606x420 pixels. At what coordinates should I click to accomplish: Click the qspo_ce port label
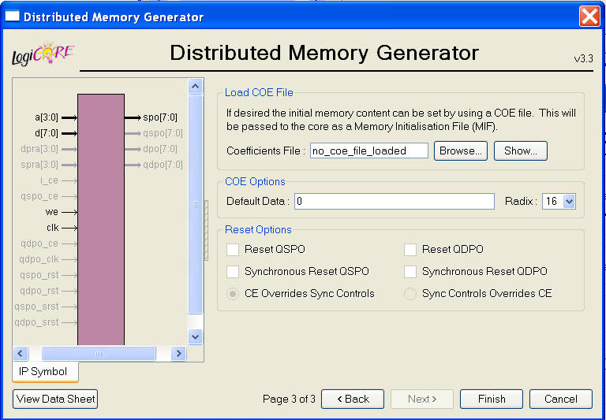pos(39,196)
